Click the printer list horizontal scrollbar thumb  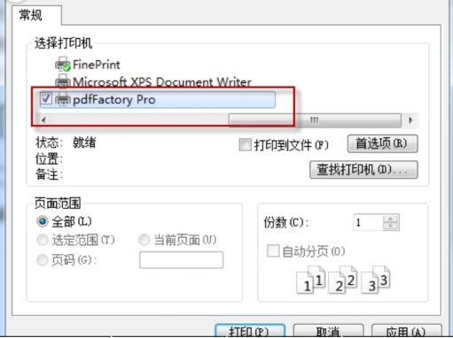tap(315, 120)
